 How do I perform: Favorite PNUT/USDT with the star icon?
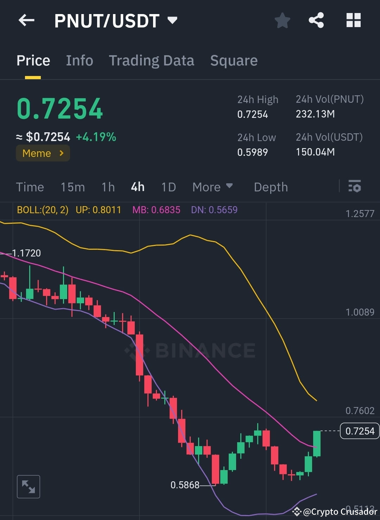pyautogui.click(x=283, y=20)
